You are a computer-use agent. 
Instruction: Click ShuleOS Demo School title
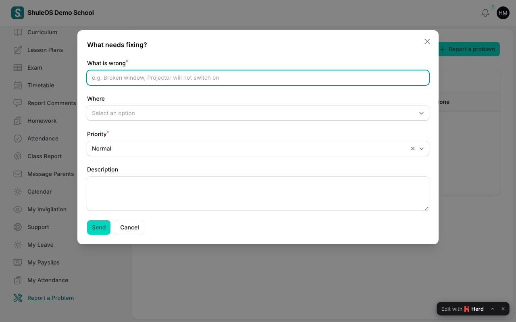[x=60, y=13]
